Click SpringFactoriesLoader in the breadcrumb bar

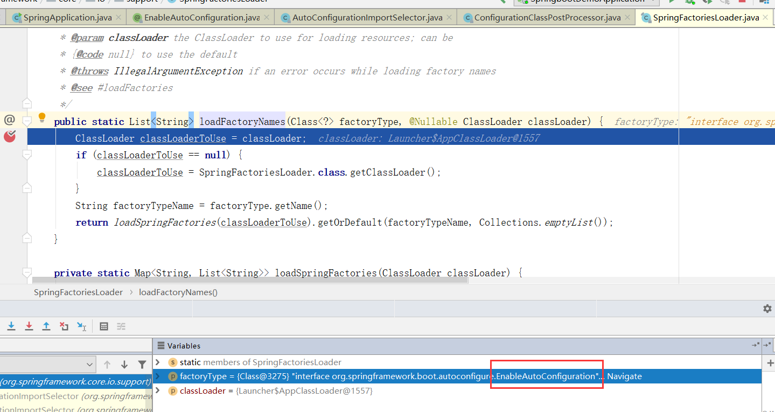click(78, 292)
